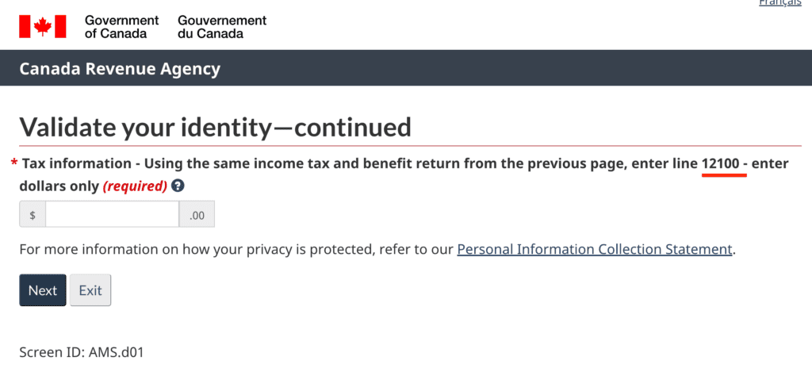Click the 'dollars only' instruction text

click(59, 186)
